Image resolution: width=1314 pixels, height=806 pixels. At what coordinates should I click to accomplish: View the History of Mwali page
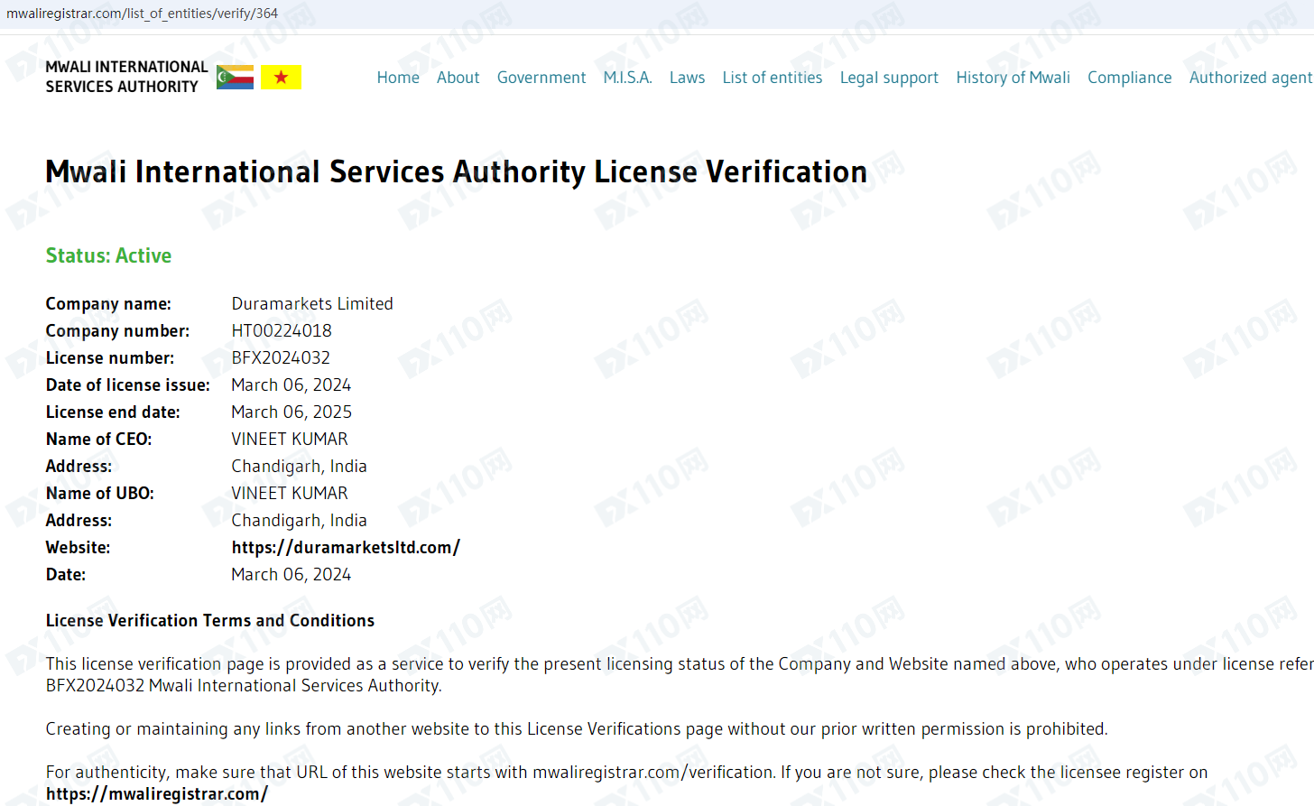[1013, 78]
